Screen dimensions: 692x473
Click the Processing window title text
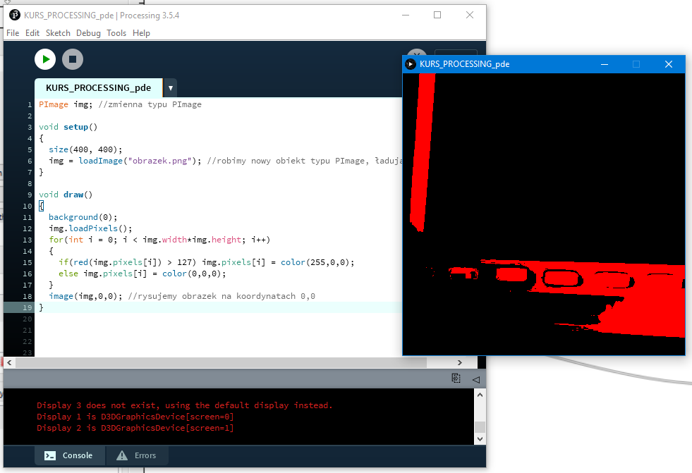point(102,16)
